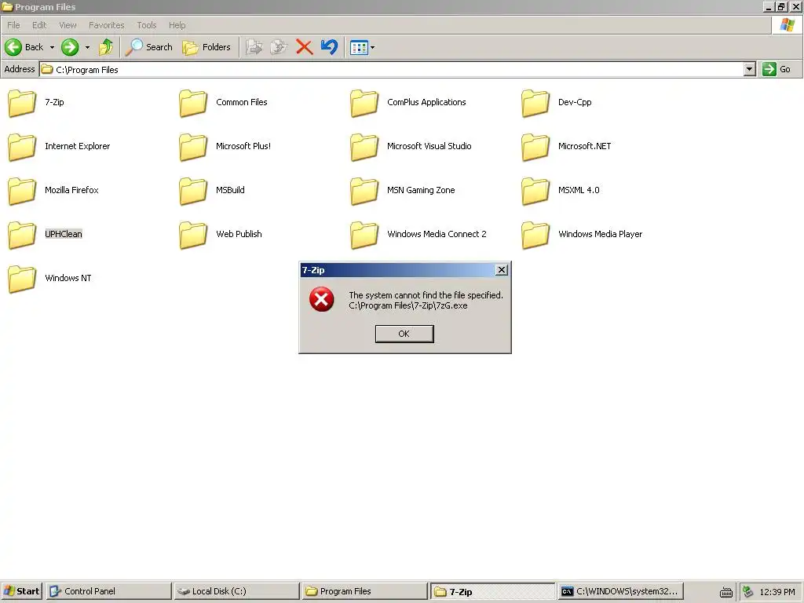Open the Edit menu

(39, 25)
